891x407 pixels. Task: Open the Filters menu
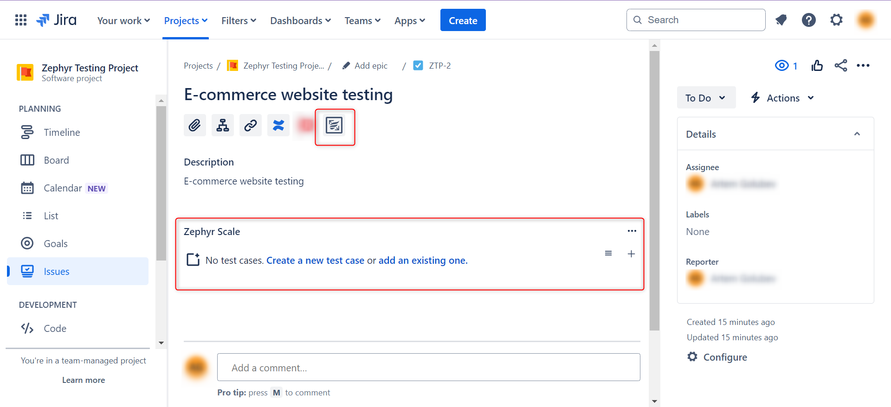(239, 20)
